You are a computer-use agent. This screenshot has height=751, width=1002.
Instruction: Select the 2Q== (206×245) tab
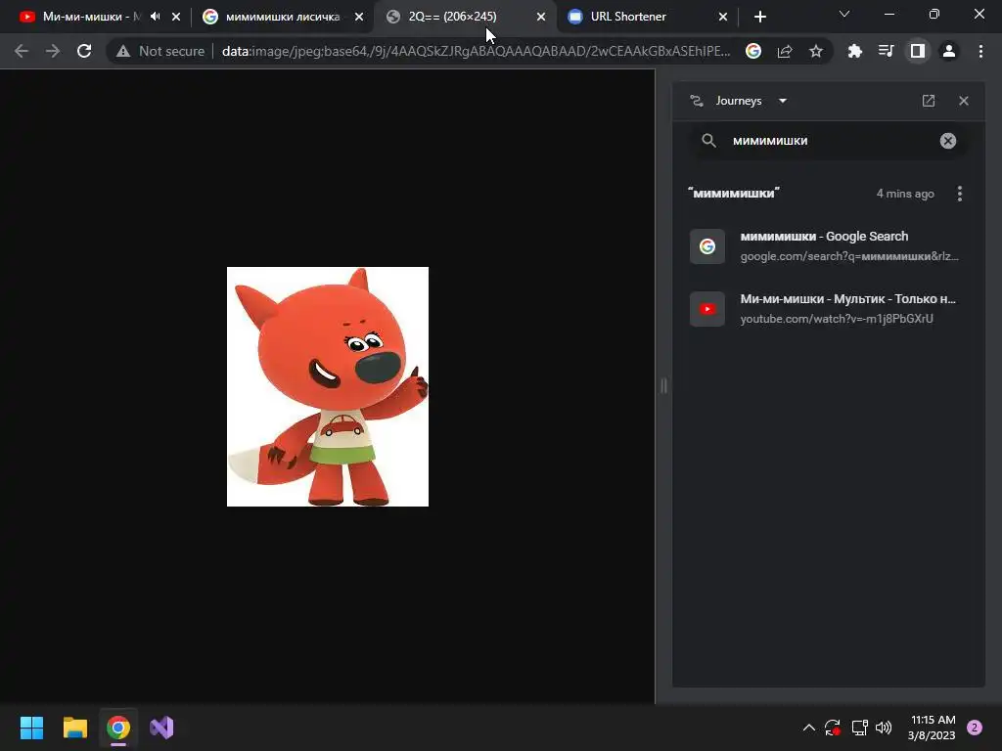tap(465, 17)
